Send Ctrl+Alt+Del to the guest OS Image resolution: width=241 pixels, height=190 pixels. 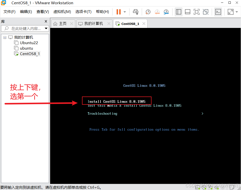[x=135, y=12]
